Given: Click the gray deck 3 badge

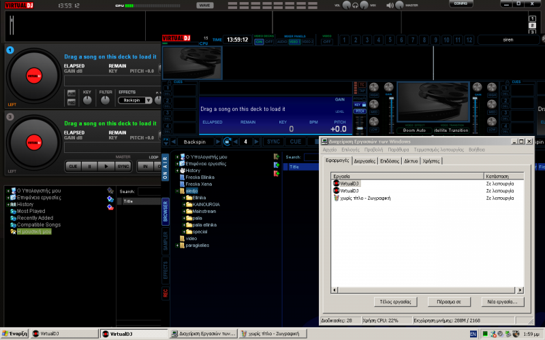Looking at the screenshot, I should (x=10, y=117).
